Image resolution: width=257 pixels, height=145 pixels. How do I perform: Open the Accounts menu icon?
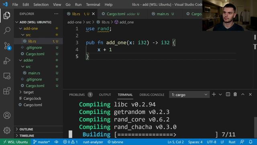tap(7, 116)
